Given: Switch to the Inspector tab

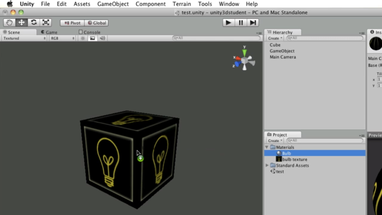Looking at the screenshot, I should tap(375, 32).
